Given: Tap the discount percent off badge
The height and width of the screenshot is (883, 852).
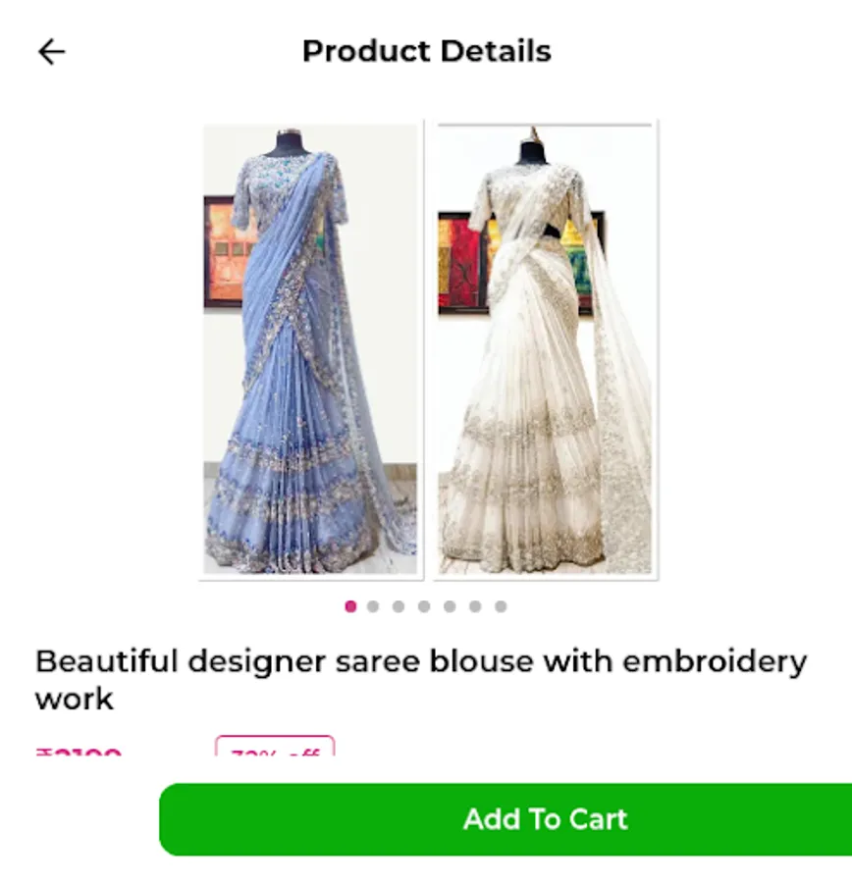Looking at the screenshot, I should pyautogui.click(x=275, y=746).
